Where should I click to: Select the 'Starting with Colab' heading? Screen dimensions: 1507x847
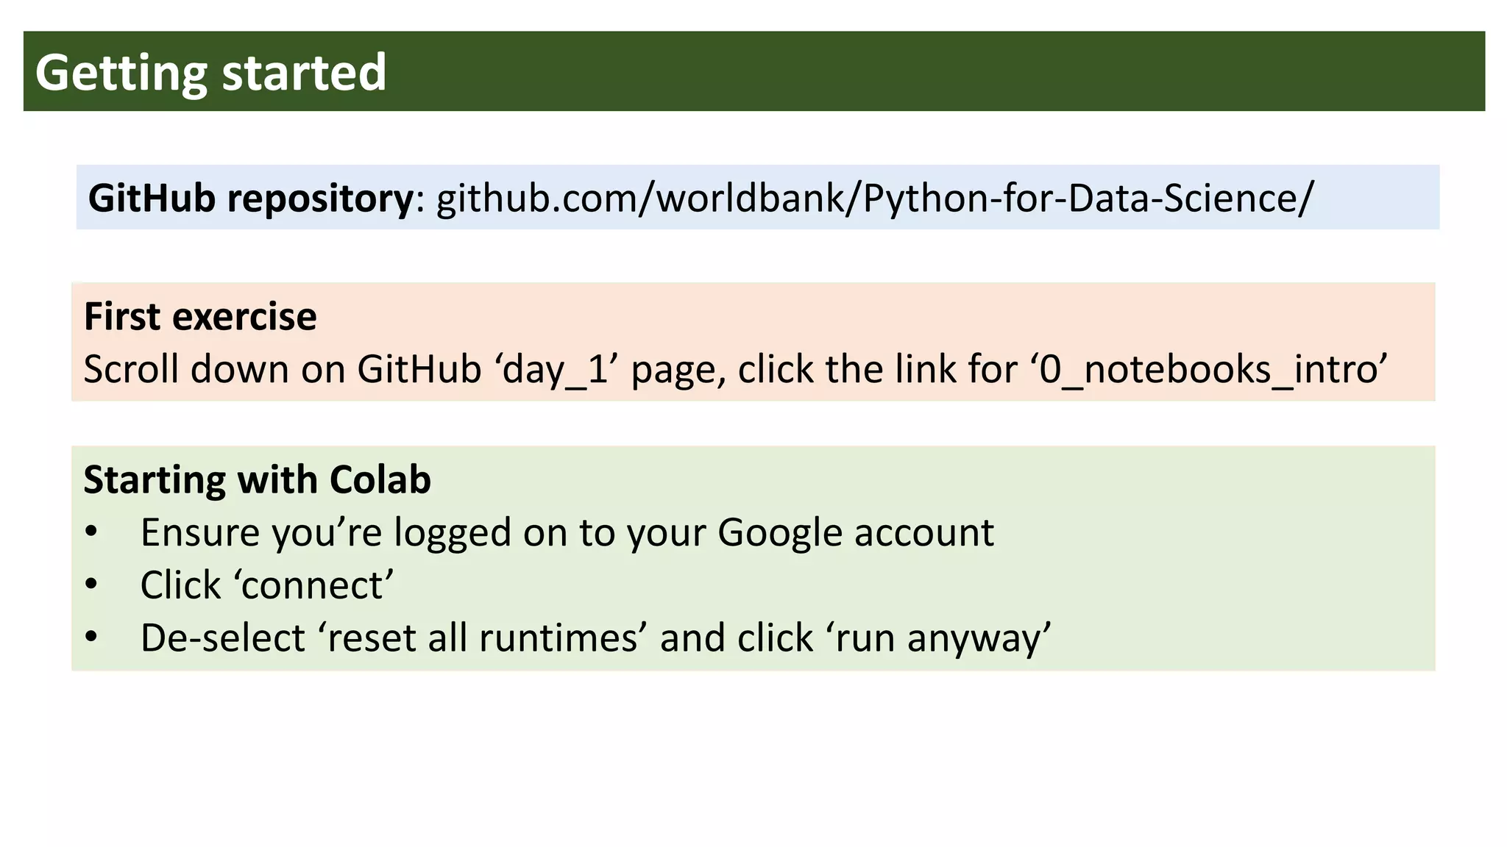[257, 480]
